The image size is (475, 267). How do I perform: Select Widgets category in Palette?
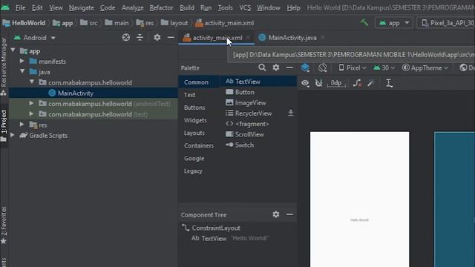click(x=195, y=120)
